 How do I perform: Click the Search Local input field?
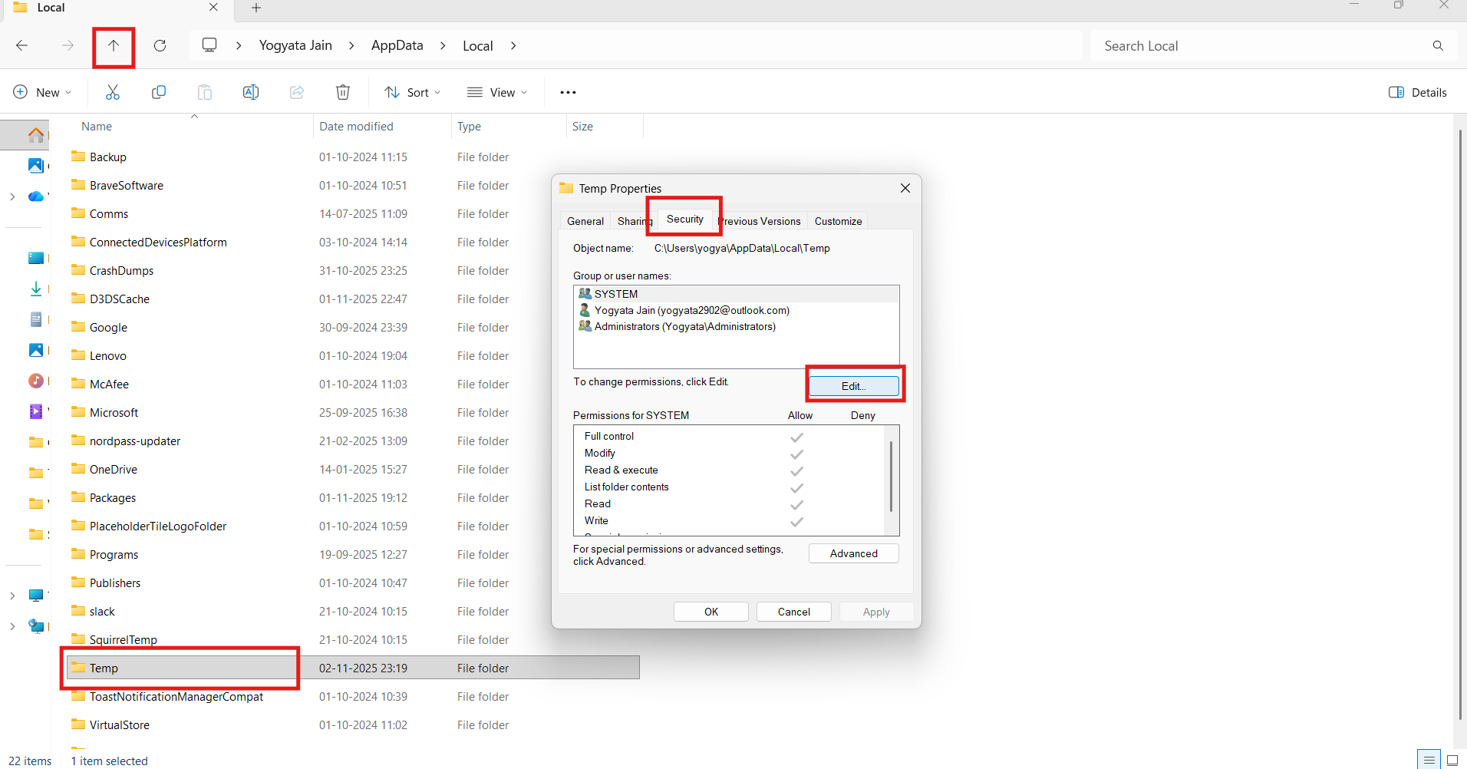[x=1258, y=46]
